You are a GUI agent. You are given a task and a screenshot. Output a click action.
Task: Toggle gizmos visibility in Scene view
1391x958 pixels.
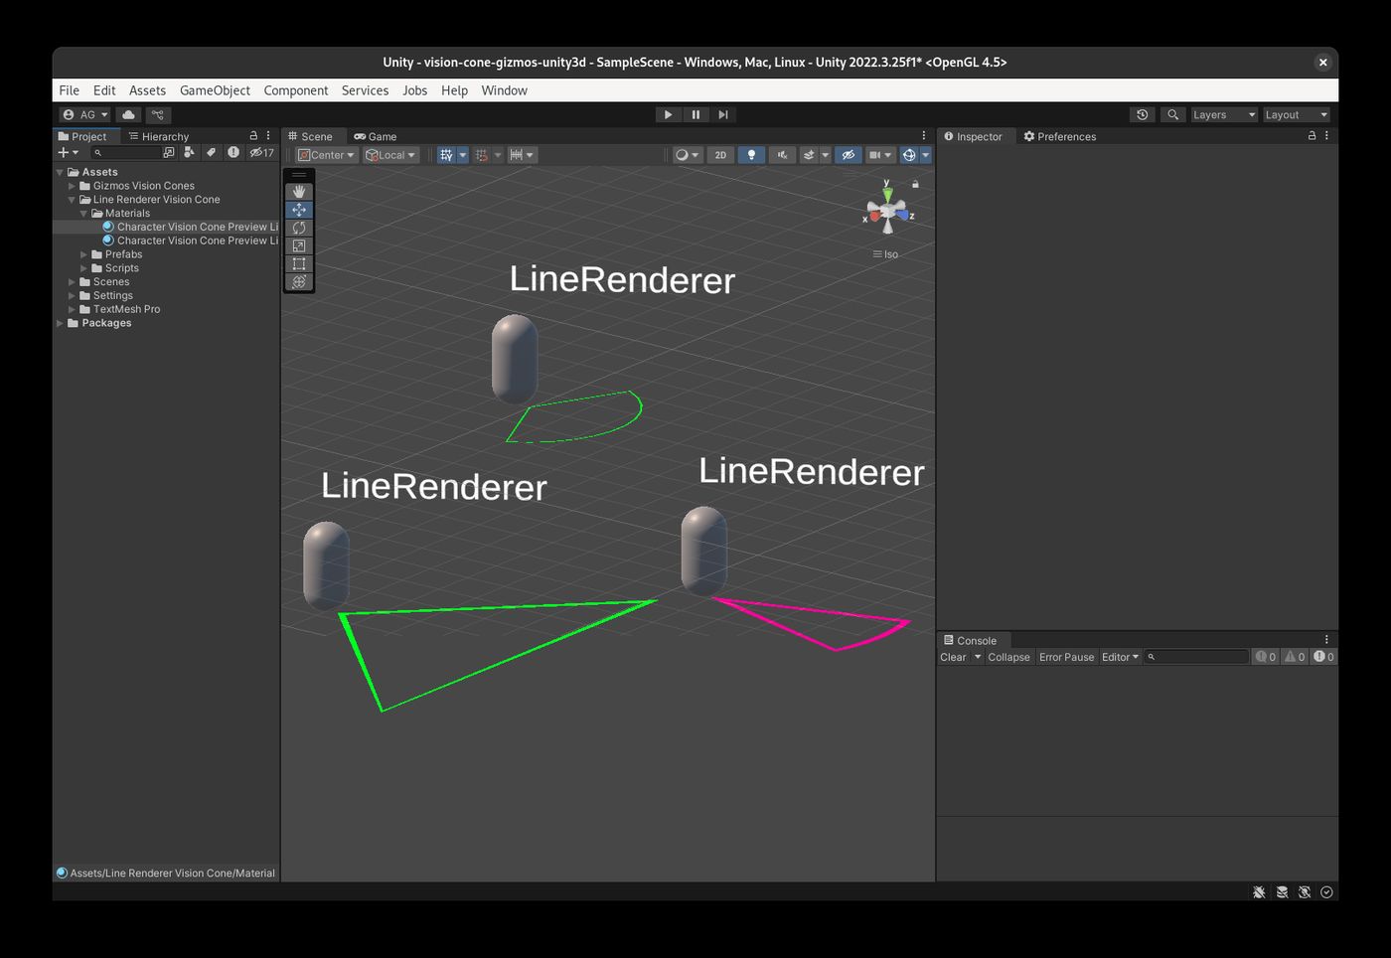pyautogui.click(x=908, y=155)
